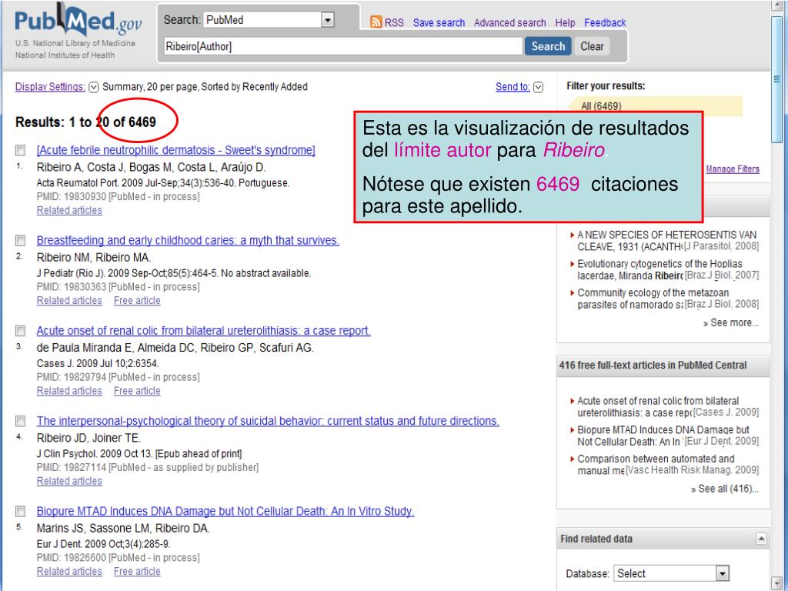Open Free article for PMID 19829794

tap(137, 391)
